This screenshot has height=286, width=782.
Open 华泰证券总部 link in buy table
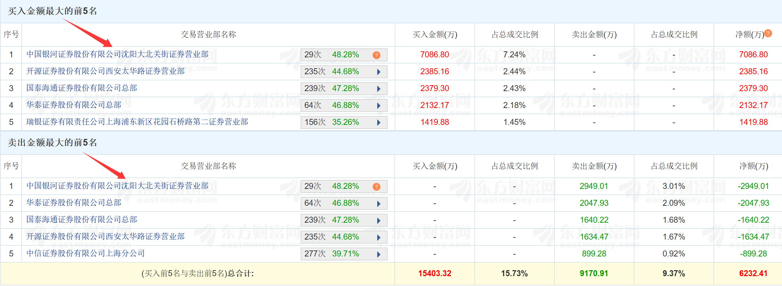coord(74,105)
